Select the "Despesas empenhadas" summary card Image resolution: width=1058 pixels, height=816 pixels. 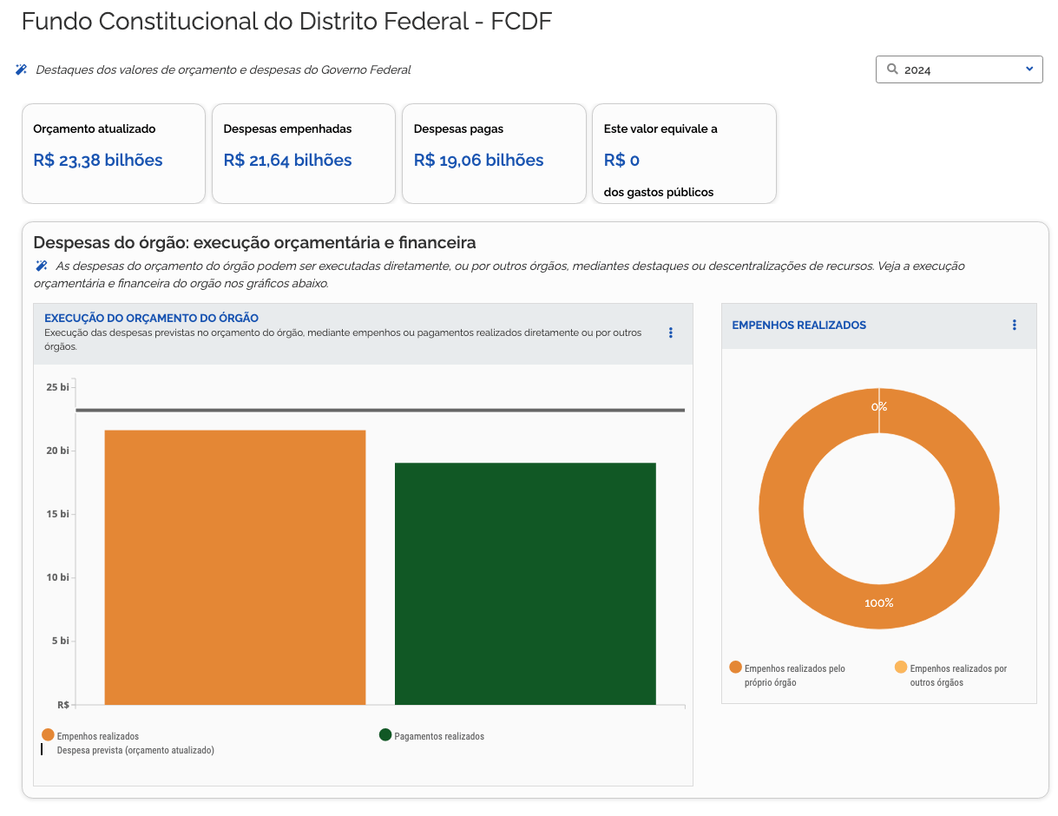304,154
